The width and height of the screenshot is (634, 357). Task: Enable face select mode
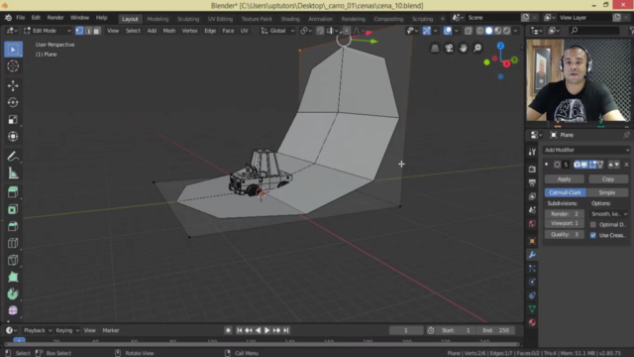click(97, 31)
